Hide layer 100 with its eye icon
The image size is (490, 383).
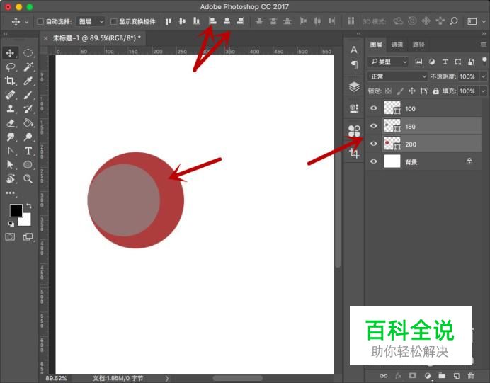[373, 108]
